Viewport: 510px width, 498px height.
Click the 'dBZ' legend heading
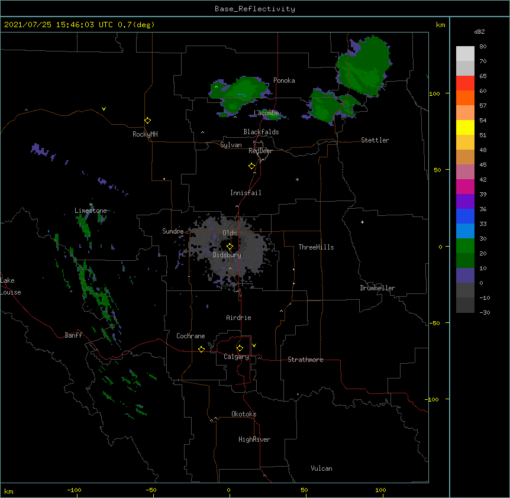click(479, 31)
